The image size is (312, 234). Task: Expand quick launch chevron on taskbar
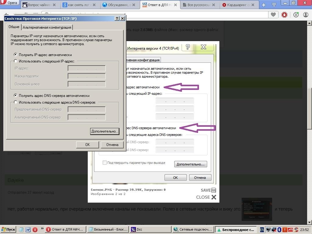42,229
